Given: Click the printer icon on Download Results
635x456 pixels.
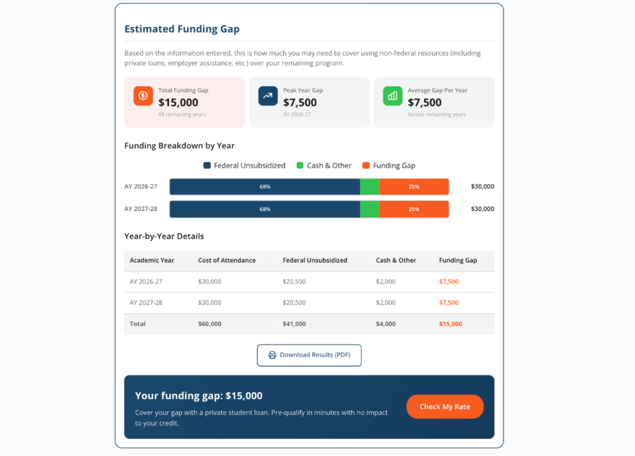Looking at the screenshot, I should (x=273, y=355).
